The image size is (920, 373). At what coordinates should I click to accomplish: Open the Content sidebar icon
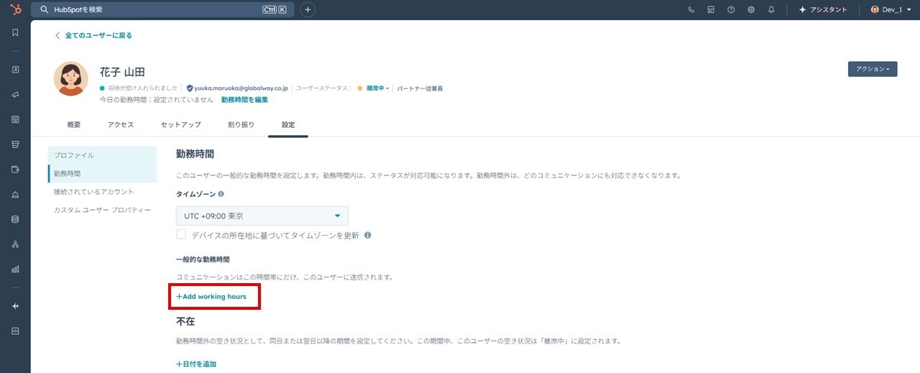click(15, 119)
